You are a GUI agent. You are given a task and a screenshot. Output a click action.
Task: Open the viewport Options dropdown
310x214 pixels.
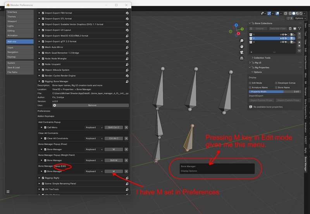pos(300,18)
